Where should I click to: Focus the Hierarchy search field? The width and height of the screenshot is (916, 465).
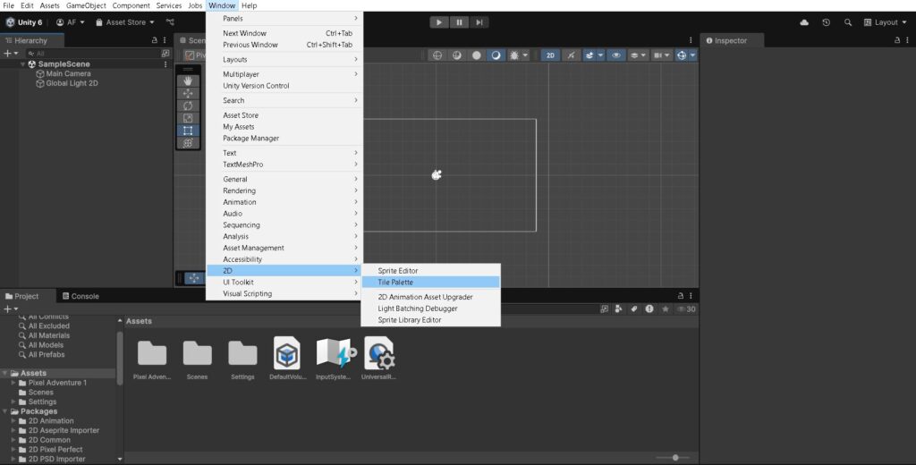click(93, 53)
